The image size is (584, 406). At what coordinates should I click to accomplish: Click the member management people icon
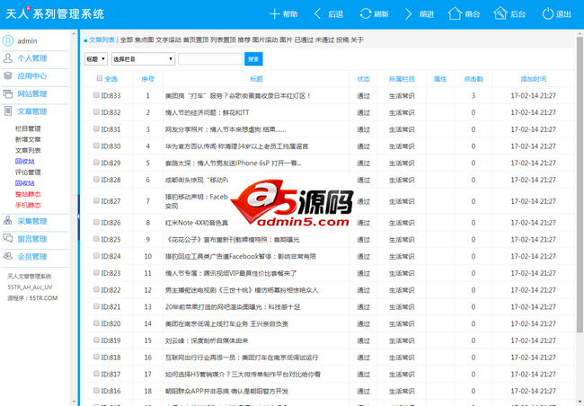click(8, 256)
